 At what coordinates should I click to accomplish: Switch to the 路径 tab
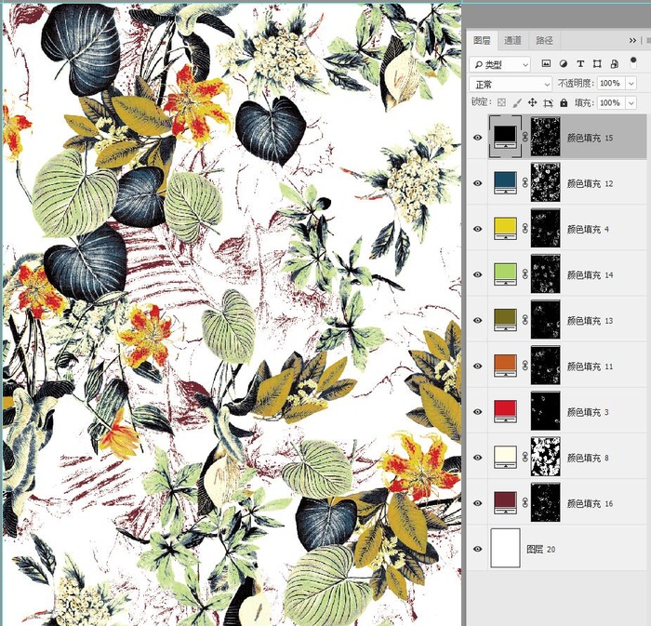544,40
